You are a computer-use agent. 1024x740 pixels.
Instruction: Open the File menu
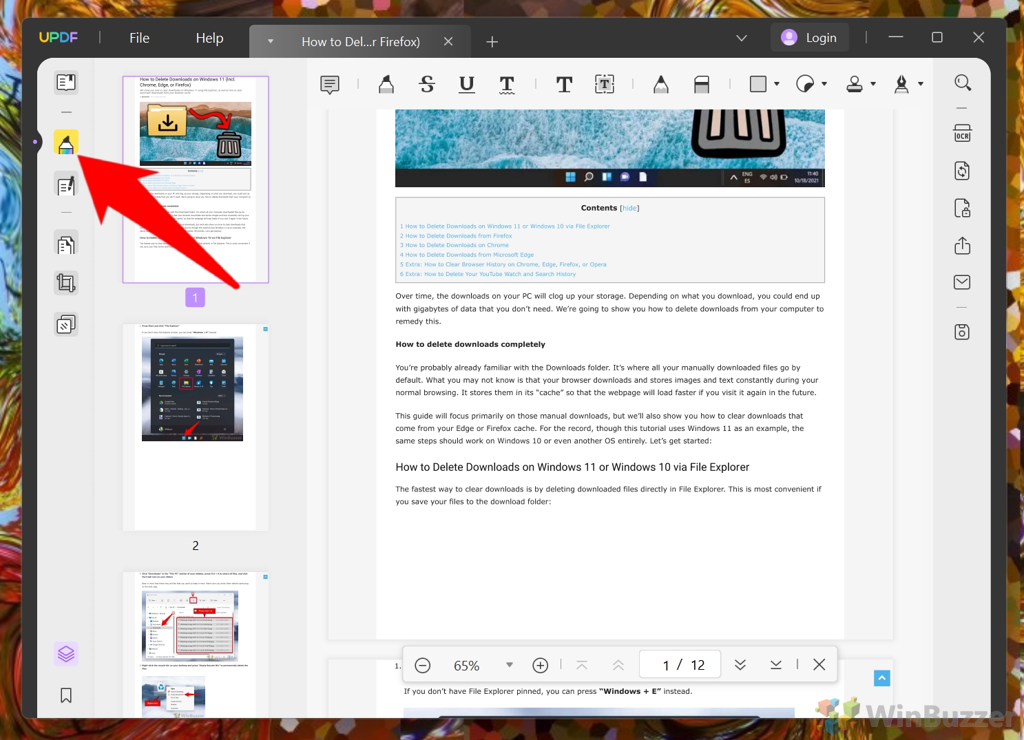(x=139, y=38)
